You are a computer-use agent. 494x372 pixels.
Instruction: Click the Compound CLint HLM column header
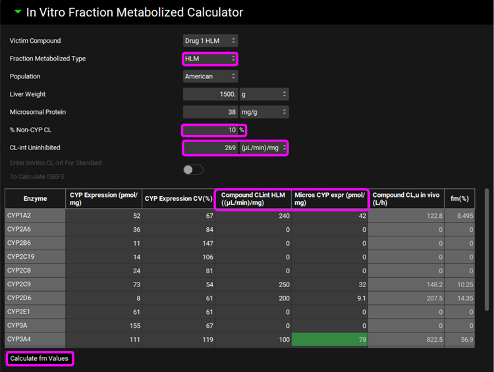253,199
